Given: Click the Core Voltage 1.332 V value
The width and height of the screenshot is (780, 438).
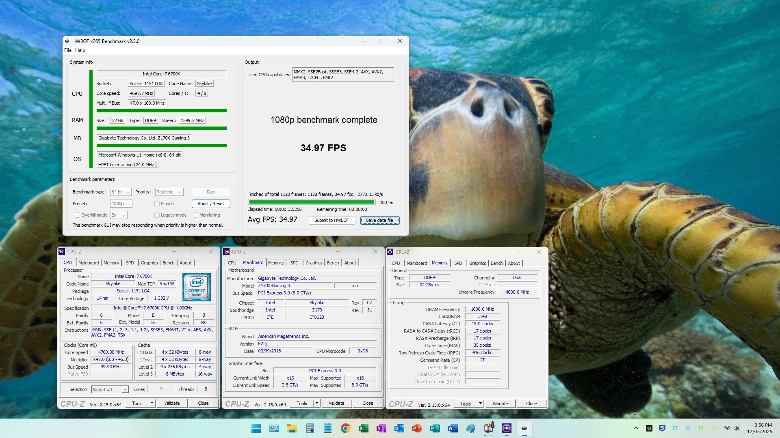Looking at the screenshot, I should coord(161,298).
